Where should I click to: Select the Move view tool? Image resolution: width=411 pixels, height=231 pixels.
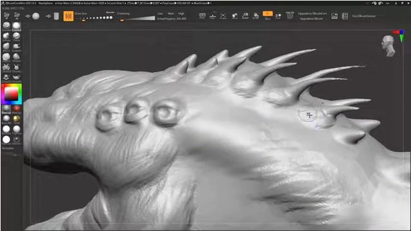click(235, 16)
